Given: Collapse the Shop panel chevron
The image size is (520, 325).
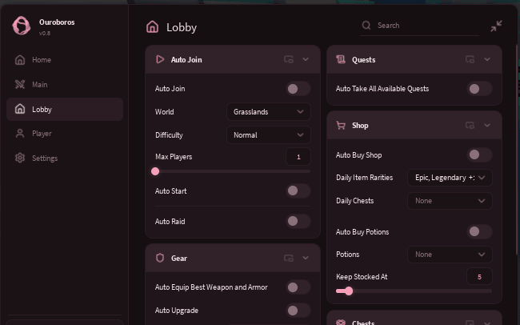Looking at the screenshot, I should coord(487,125).
